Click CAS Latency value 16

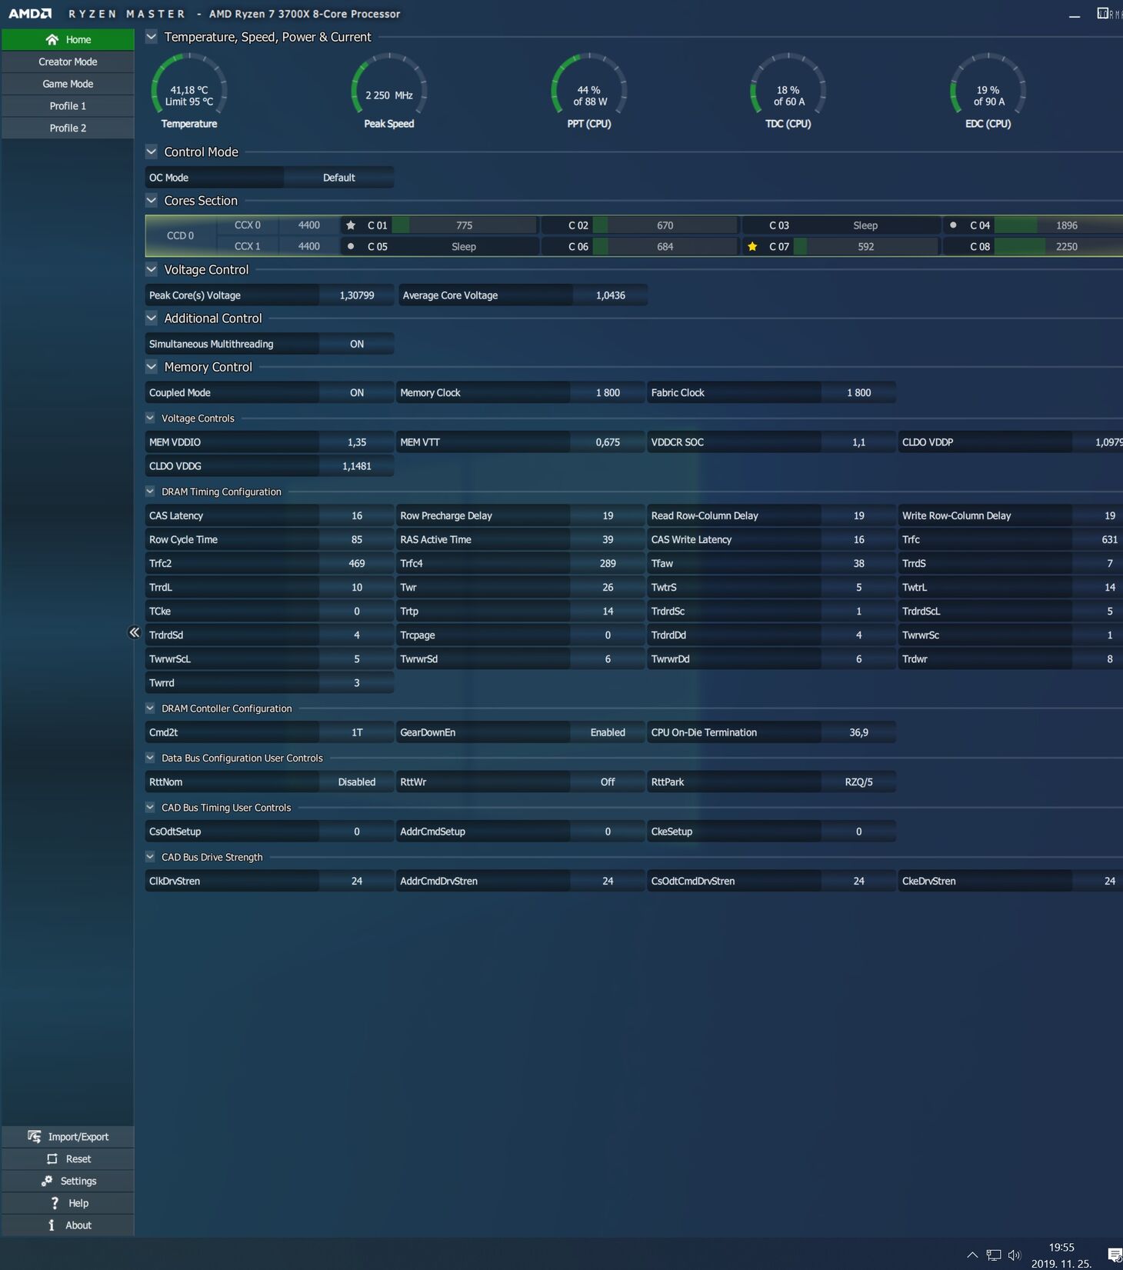357,515
